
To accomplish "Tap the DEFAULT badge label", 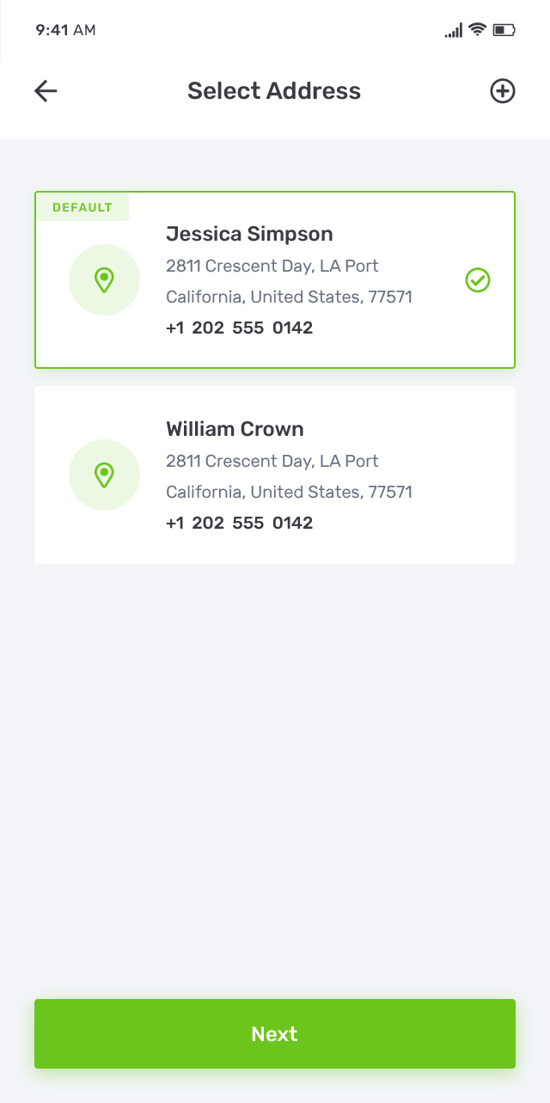I will tap(82, 206).
